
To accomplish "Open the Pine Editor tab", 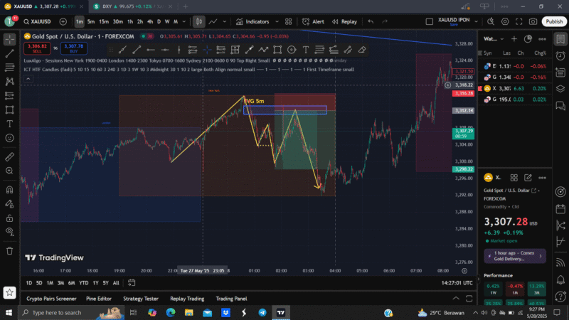I will (x=99, y=299).
